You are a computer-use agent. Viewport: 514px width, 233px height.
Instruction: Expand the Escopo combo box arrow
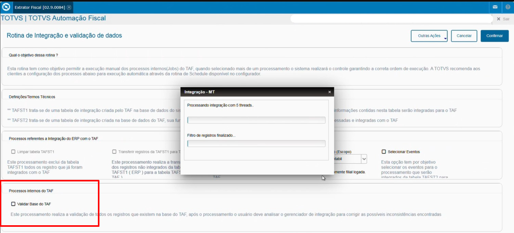364,159
